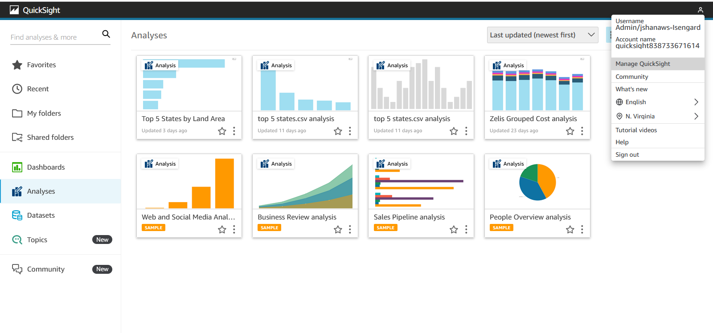The image size is (713, 333).
Task: Open more options for People Overview analysis
Action: [582, 229]
